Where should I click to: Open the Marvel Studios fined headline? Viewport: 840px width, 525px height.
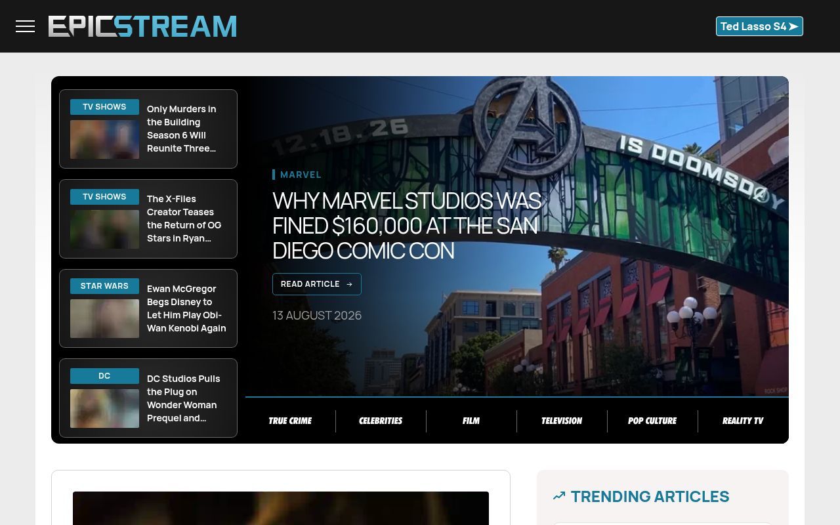point(407,225)
